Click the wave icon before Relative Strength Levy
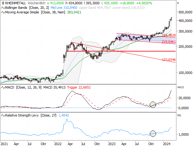Viewport: 194px width, 146px height. point(3,116)
